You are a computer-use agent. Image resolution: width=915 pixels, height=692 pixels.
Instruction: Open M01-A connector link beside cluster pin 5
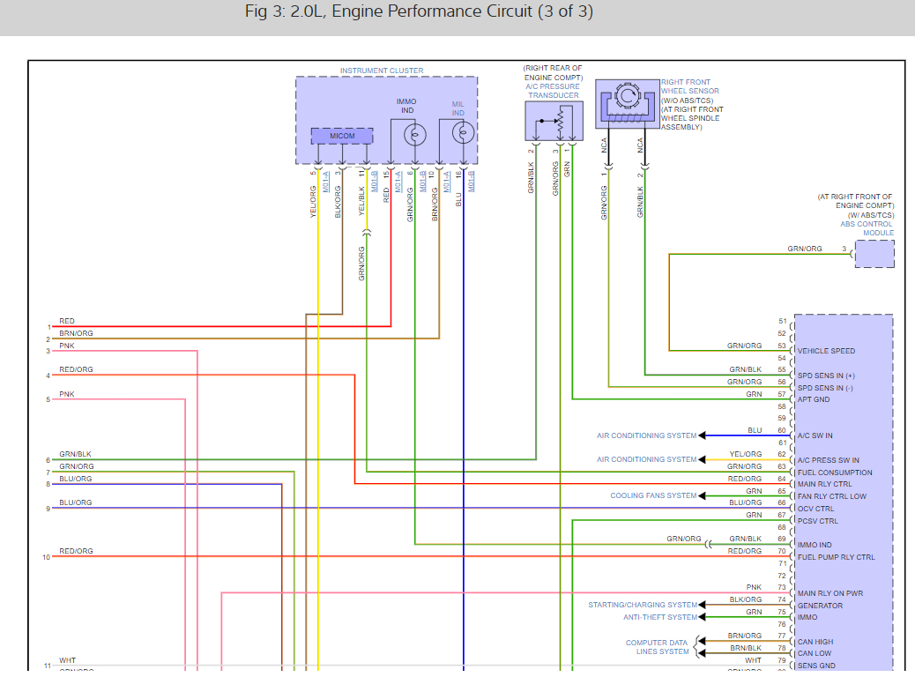click(326, 182)
